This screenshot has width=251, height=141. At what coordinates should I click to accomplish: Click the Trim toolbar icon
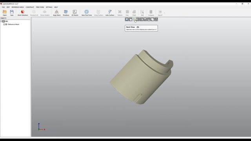(x=127, y=13)
